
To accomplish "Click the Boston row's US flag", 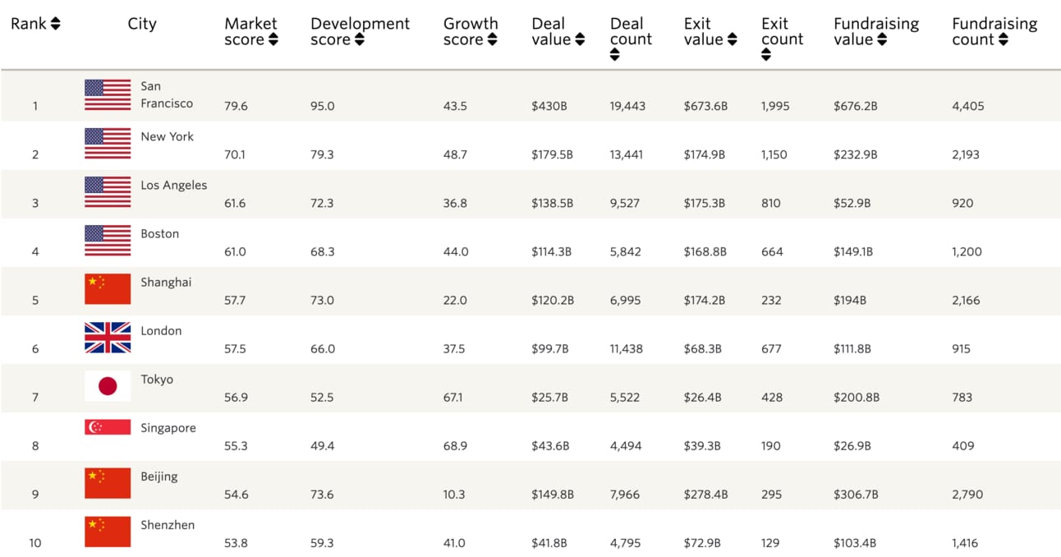I will click(x=108, y=241).
